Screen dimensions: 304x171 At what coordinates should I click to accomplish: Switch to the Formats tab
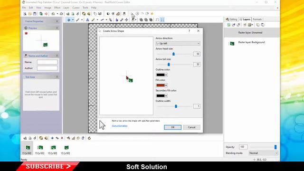tap(257, 19)
